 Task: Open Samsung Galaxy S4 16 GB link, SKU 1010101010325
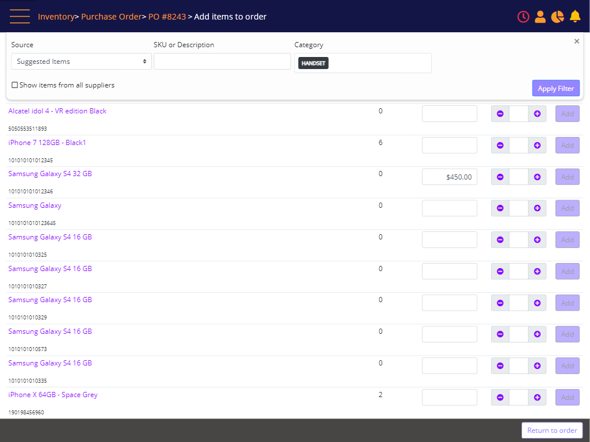coord(50,237)
